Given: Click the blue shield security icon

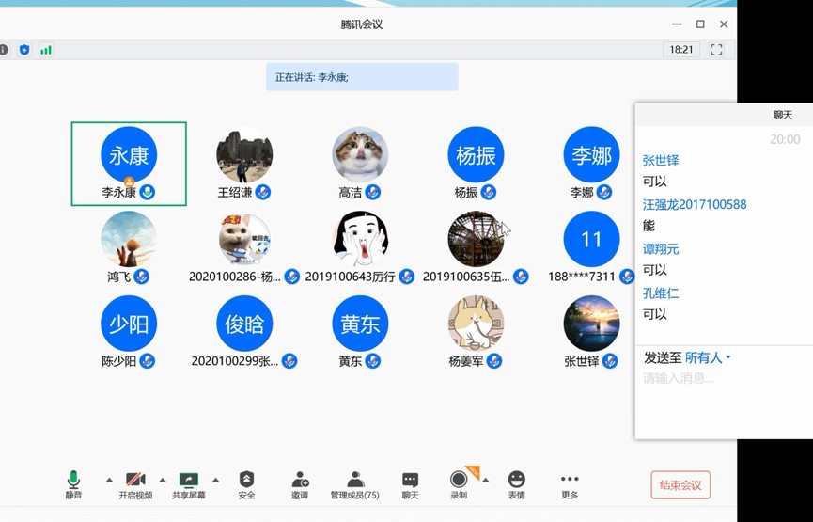Looking at the screenshot, I should (x=24, y=50).
